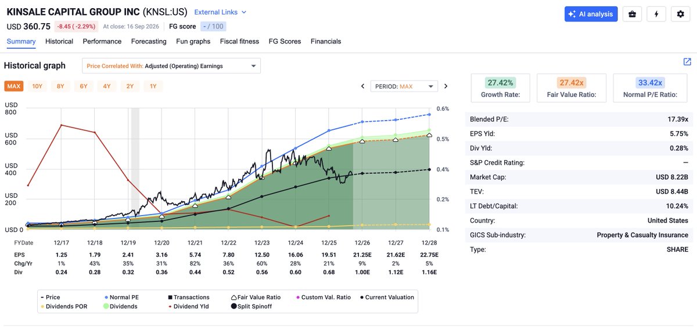
Task: Launch AI analysis
Action: pos(591,14)
